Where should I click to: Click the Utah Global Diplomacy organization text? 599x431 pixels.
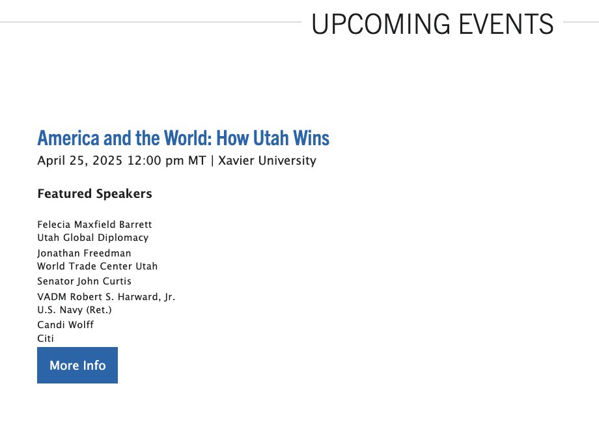coord(93,238)
